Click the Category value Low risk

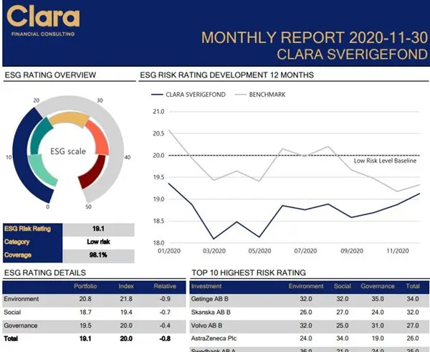click(98, 242)
